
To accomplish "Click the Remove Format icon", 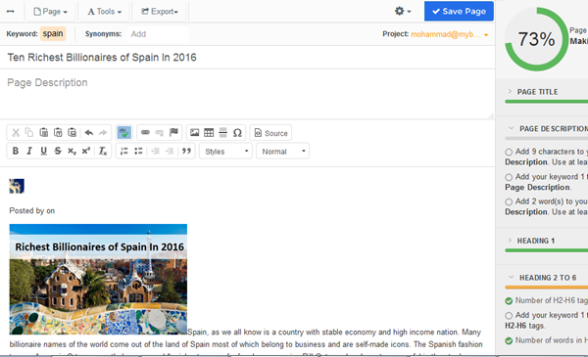I will [x=103, y=151].
